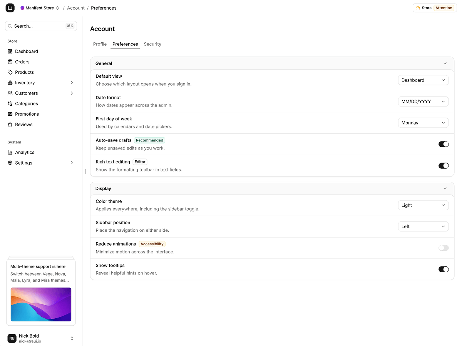
Task: Click the ⌘K shortcut badge
Action: point(70,26)
